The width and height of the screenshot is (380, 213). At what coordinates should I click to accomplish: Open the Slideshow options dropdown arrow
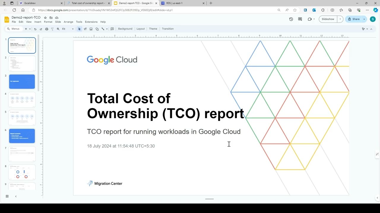click(340, 19)
